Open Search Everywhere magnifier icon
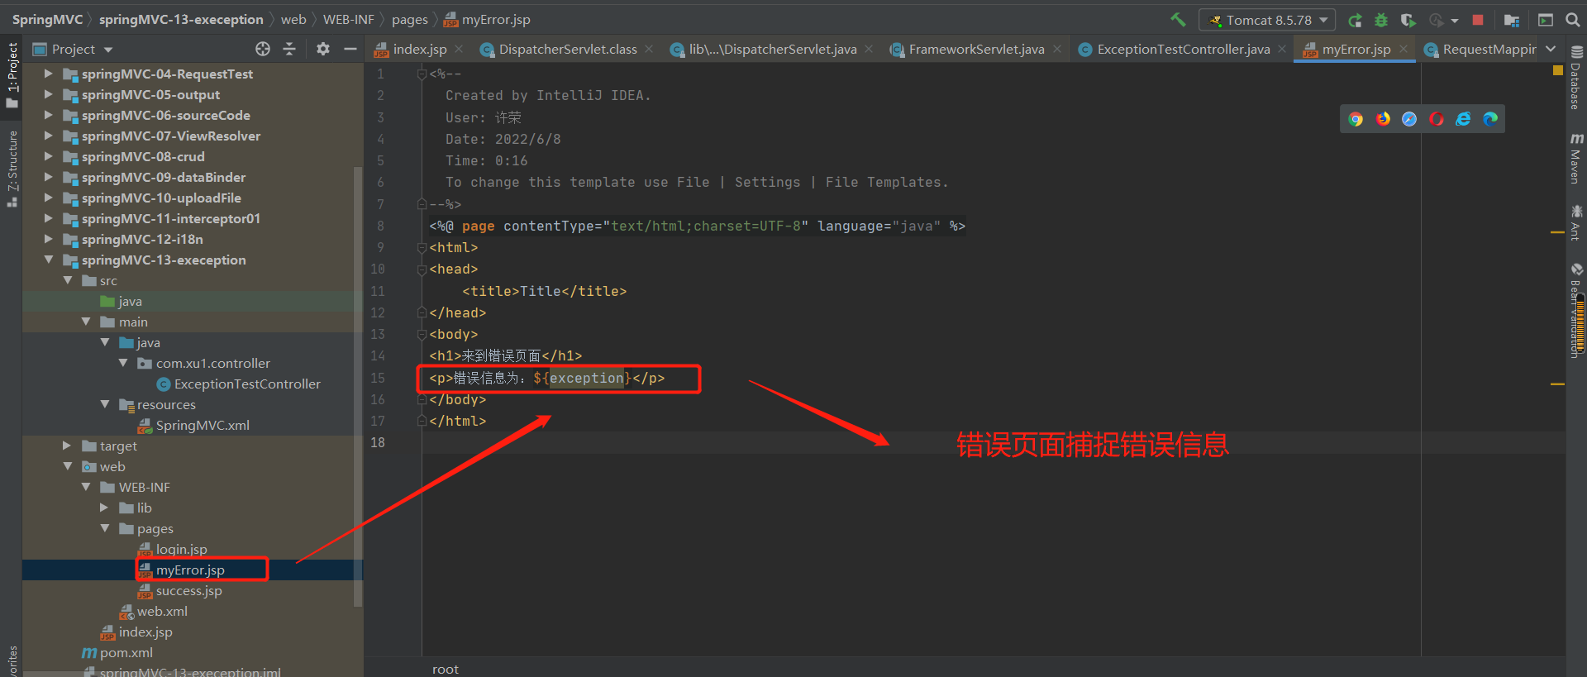1587x677 pixels. point(1572,20)
